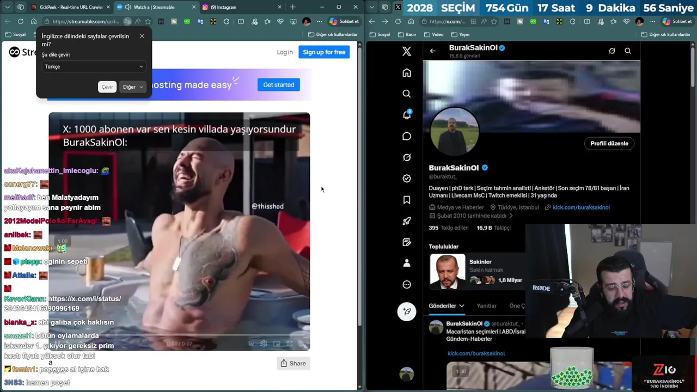Expand the Diğer translate options dropdown
This screenshot has height=392, width=697.
[133, 87]
